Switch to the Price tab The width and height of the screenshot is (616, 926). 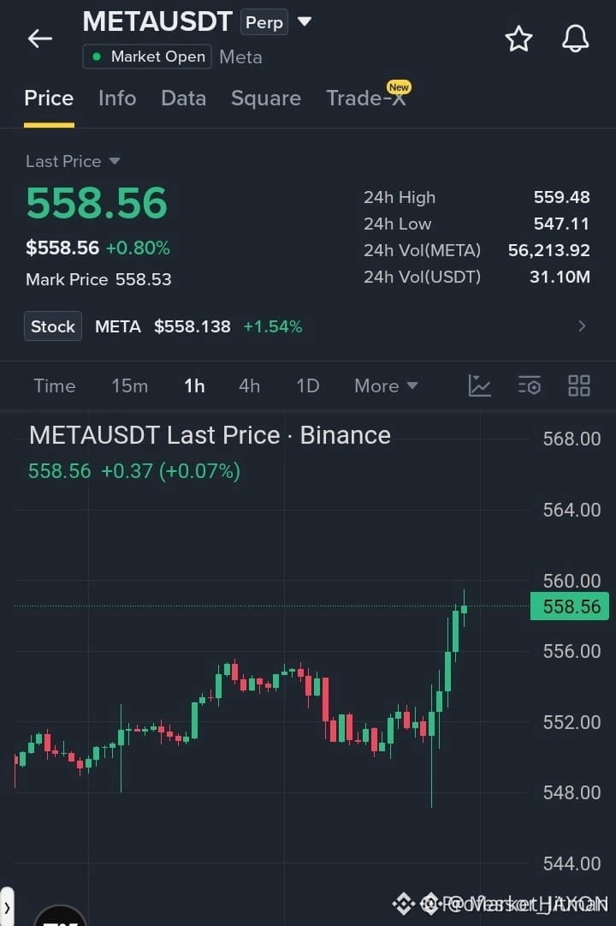(49, 98)
